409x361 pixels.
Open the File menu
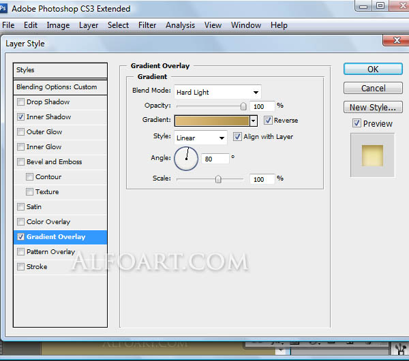(8, 25)
